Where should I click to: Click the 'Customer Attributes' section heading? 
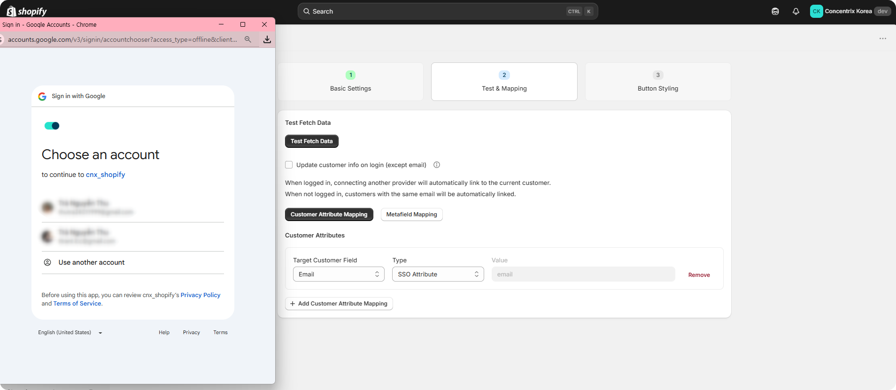[315, 236]
